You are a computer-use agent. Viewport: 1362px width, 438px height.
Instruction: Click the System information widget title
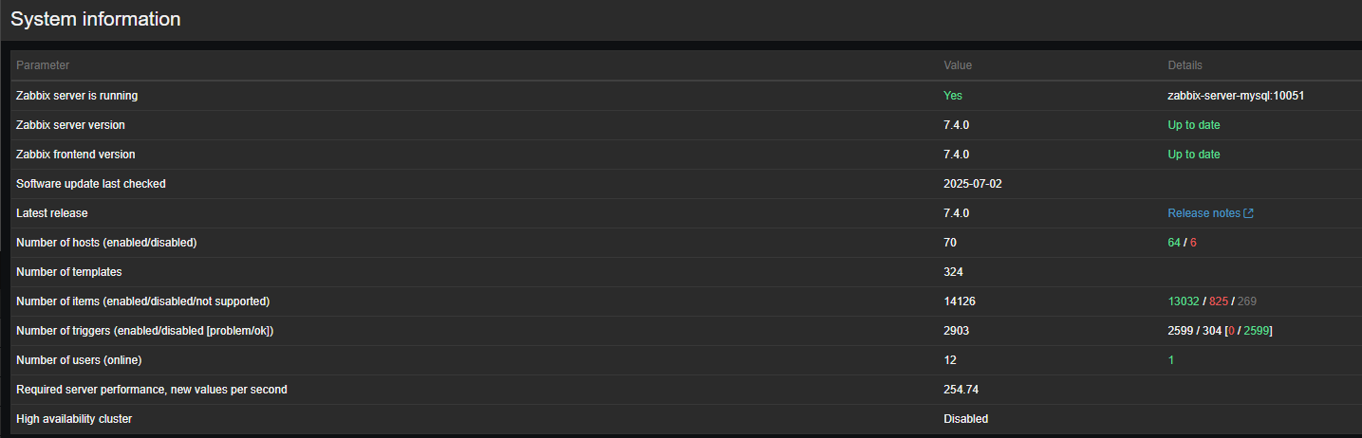96,19
